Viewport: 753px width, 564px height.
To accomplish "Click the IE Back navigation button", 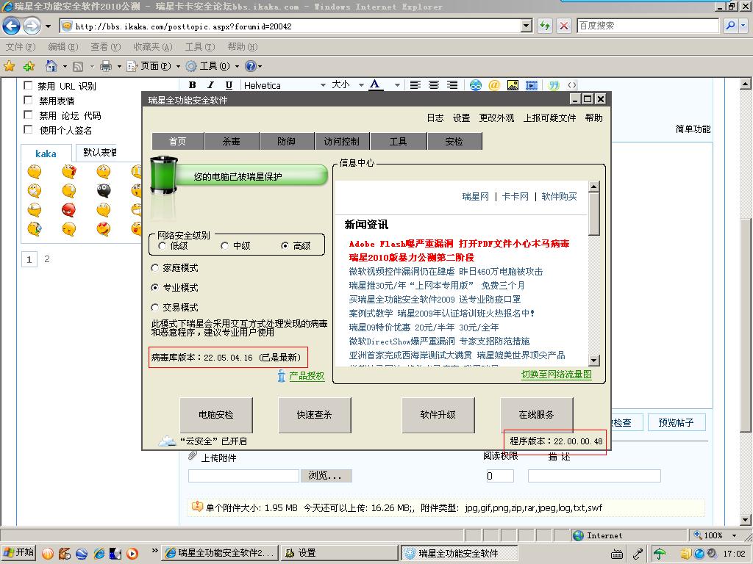I will (x=11, y=26).
